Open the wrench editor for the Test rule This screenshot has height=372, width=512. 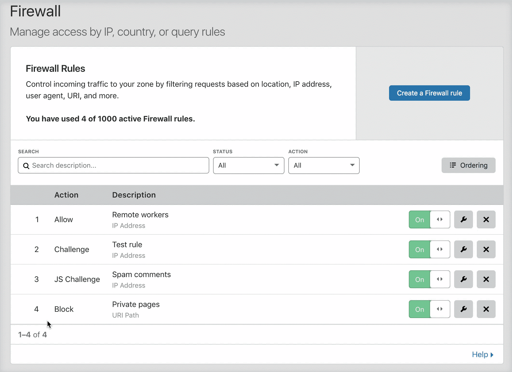pyautogui.click(x=463, y=249)
